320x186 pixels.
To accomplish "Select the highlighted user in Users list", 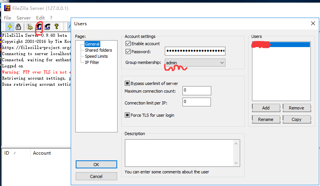I will (x=281, y=44).
